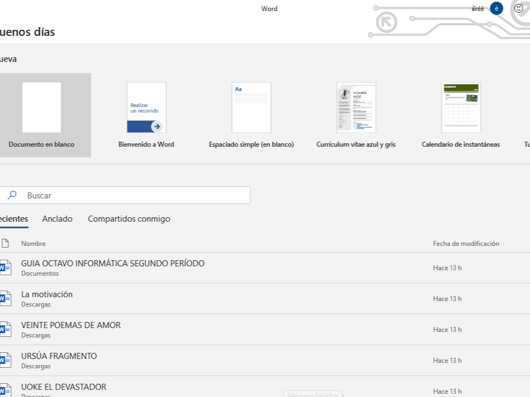Screen dimensions: 530x397
Task: Click the file type column header icon
Action: click(x=5, y=243)
